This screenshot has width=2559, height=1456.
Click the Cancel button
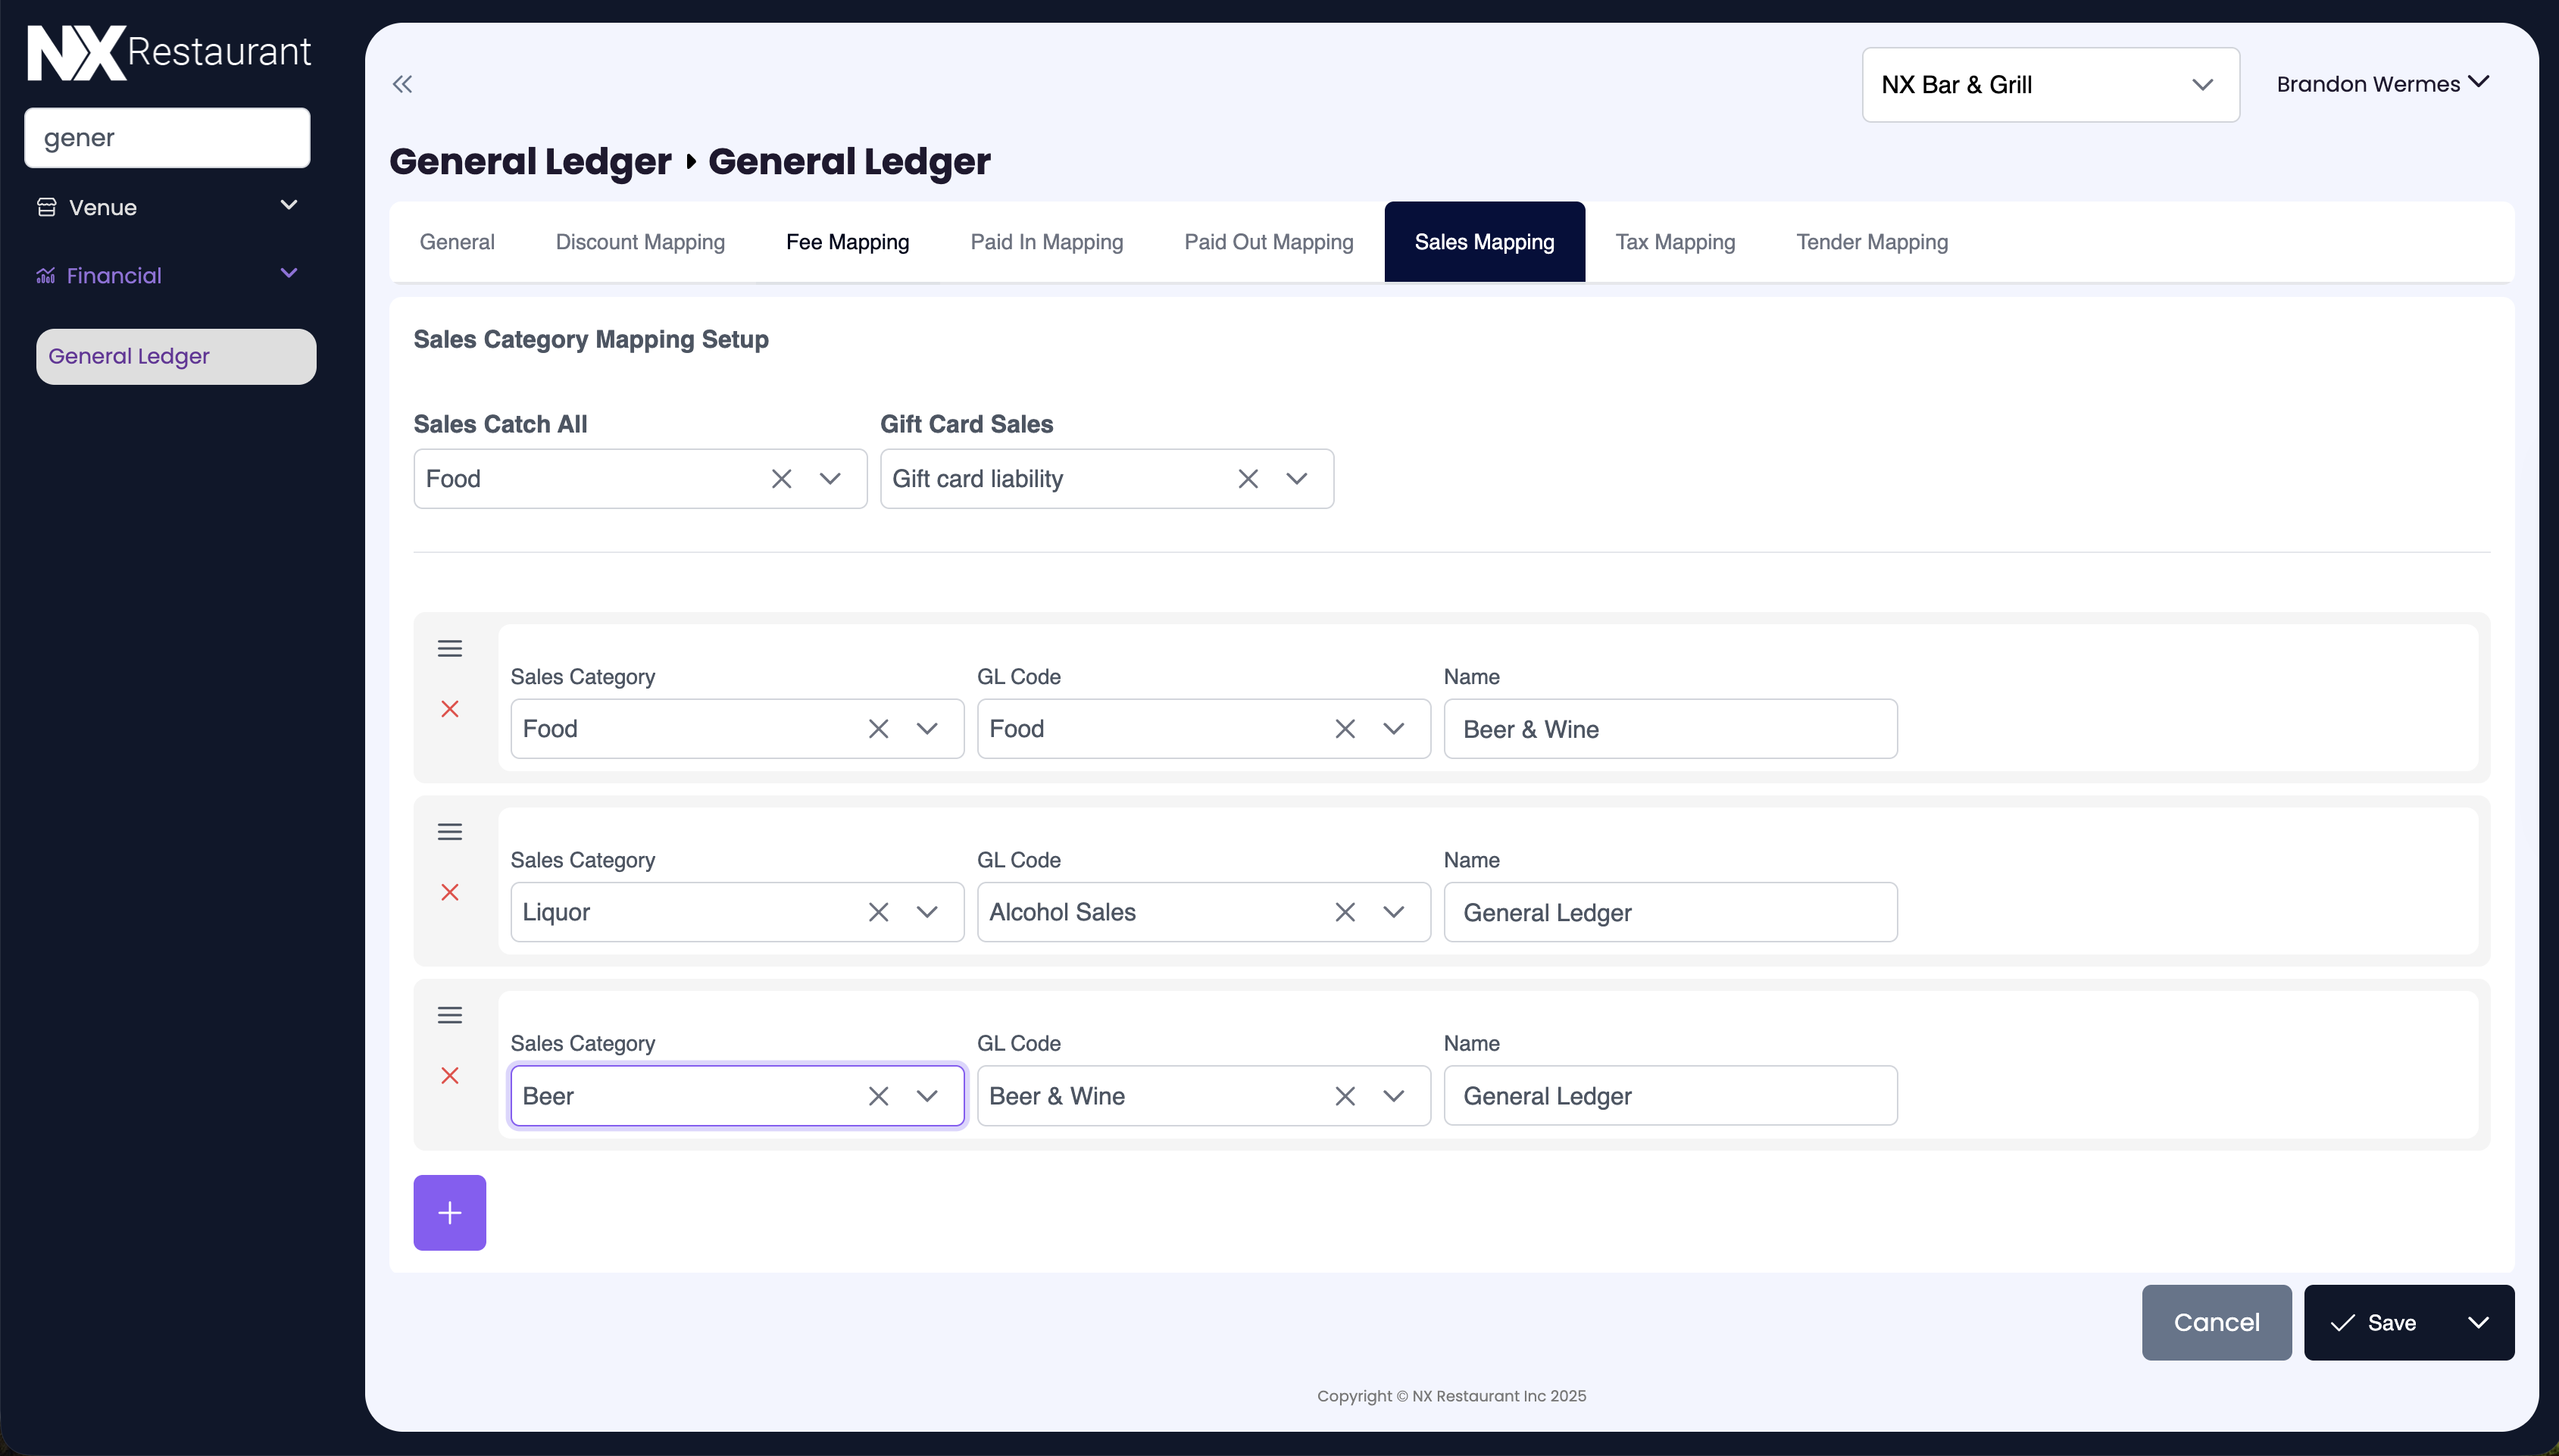point(2216,1322)
